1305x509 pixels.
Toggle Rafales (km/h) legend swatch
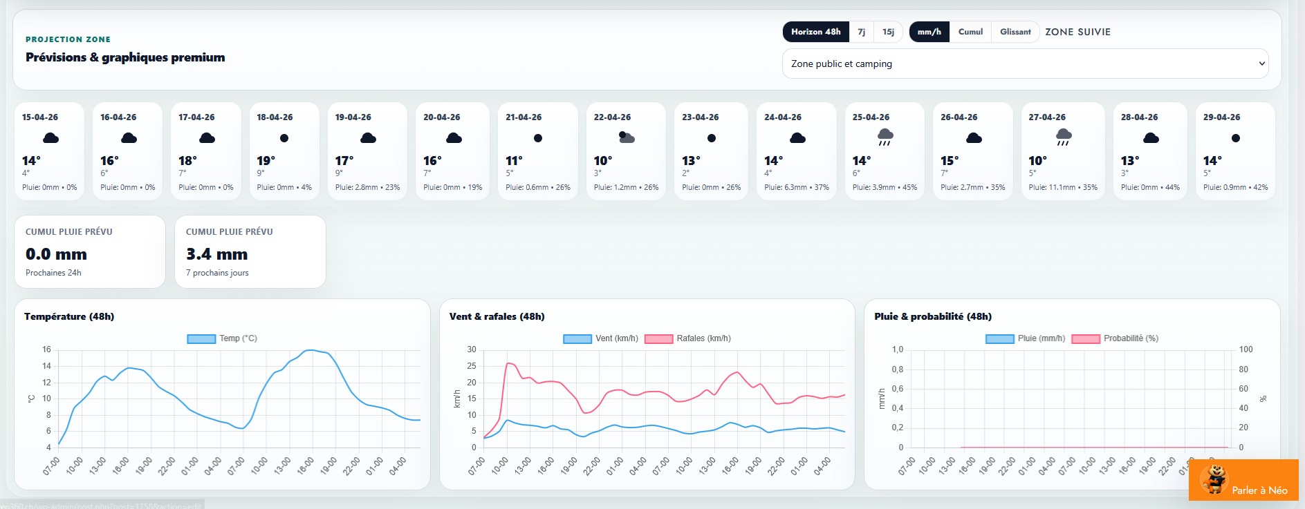pos(658,338)
